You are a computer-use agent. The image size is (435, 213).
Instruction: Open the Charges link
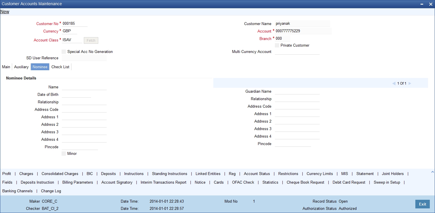[x=26, y=174]
